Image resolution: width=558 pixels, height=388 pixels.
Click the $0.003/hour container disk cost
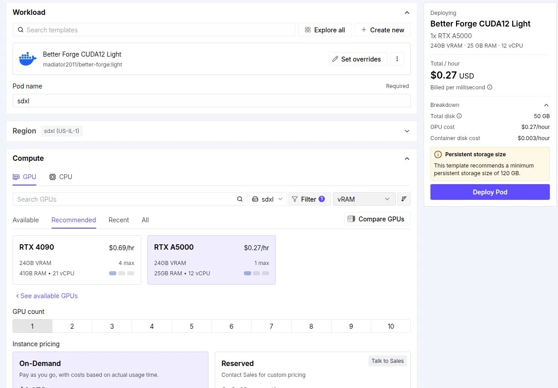click(x=534, y=138)
